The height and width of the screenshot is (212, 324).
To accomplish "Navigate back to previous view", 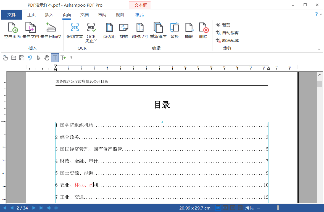I will pyautogui.click(x=49, y=208).
